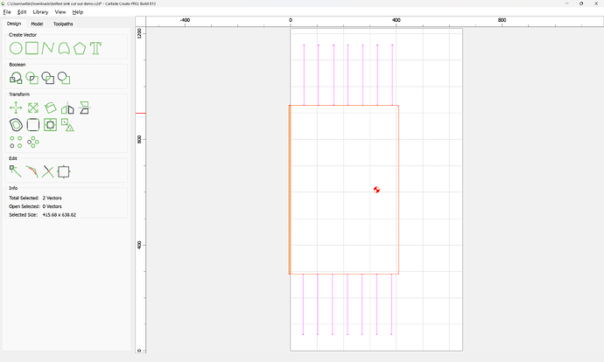Screen dimensions: 604x362
Task: Click the Open Selected 0 Vectors text
Action: [35, 206]
